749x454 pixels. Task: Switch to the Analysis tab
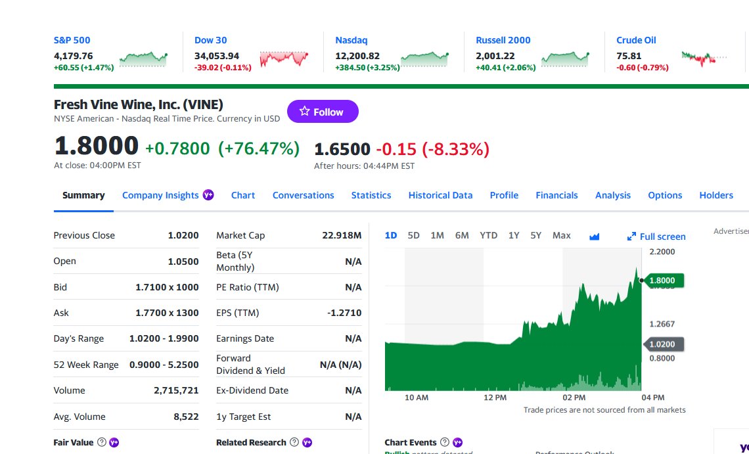(x=613, y=195)
